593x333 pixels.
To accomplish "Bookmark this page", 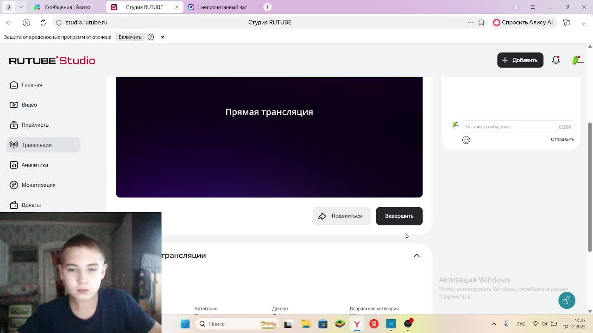I will [x=481, y=22].
